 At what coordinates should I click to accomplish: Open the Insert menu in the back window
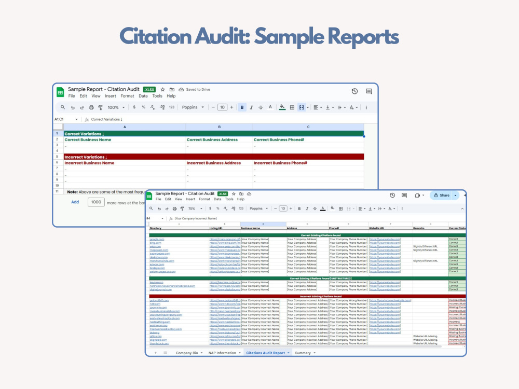[111, 96]
